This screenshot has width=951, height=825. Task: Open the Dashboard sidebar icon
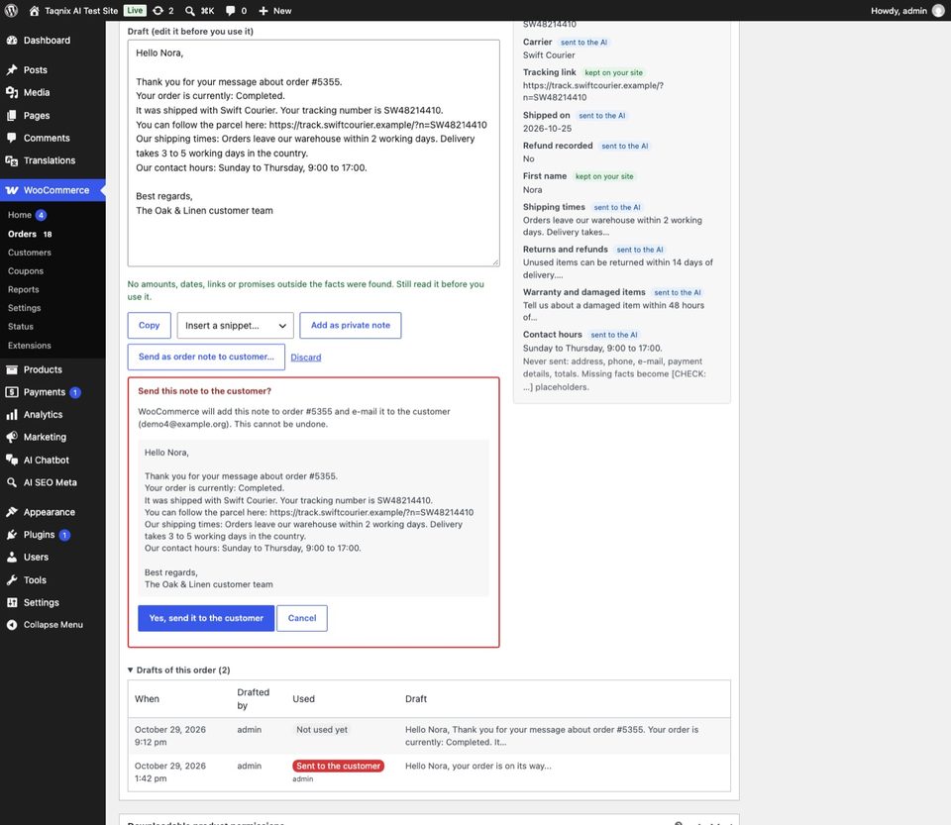tap(12, 40)
